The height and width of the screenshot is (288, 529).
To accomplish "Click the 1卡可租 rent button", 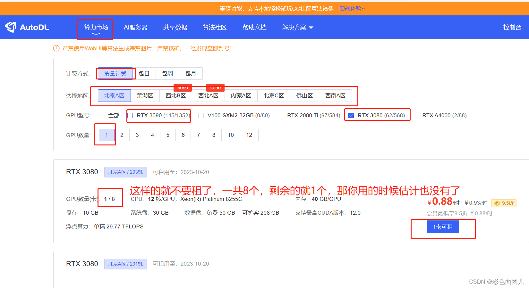I will 442,227.
